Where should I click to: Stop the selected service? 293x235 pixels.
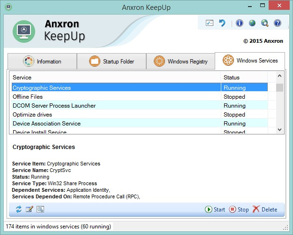[x=239, y=209]
